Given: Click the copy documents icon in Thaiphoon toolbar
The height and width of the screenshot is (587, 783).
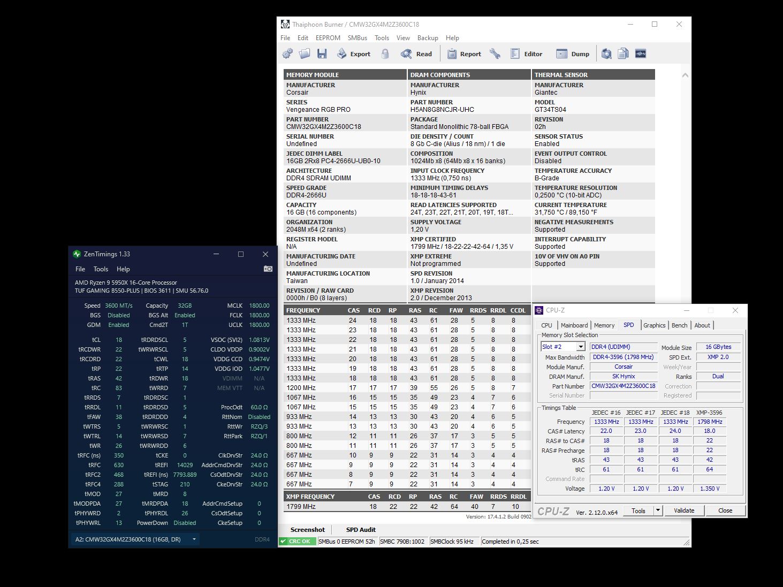Looking at the screenshot, I should coord(624,54).
